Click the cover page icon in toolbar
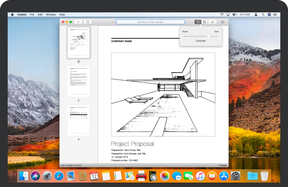 coord(88,22)
